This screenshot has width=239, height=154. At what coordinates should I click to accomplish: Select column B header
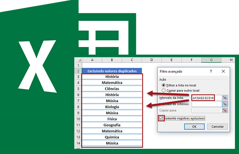point(112,60)
